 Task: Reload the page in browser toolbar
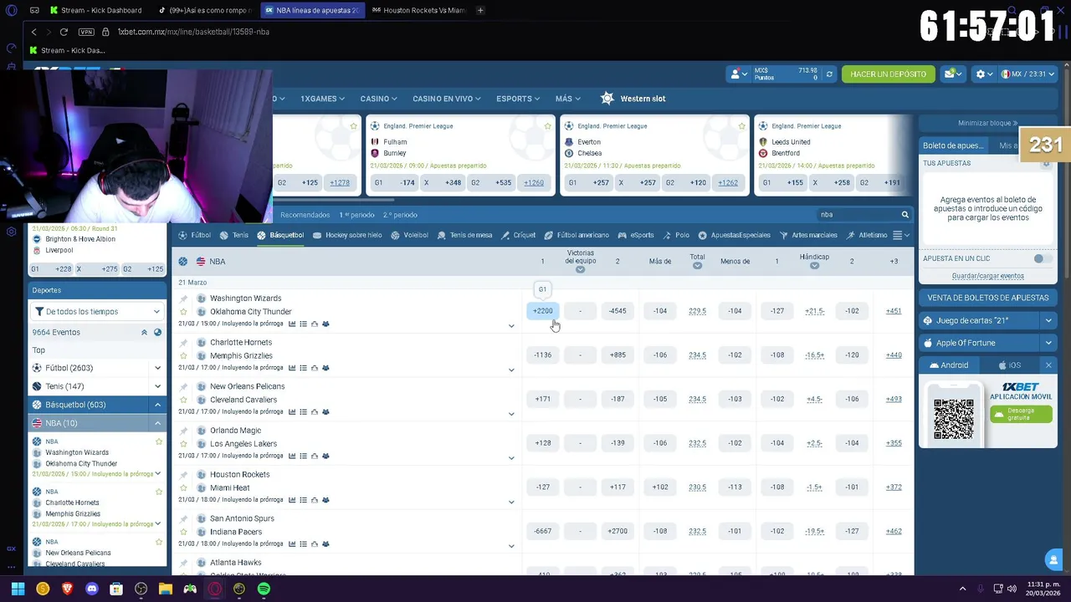tap(64, 32)
